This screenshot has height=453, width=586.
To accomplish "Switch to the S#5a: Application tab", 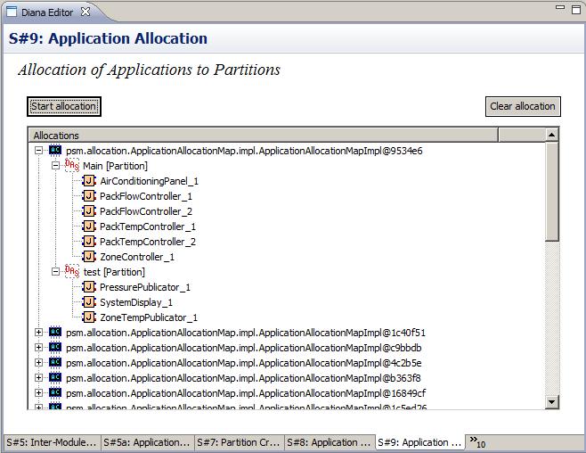I will [x=147, y=442].
